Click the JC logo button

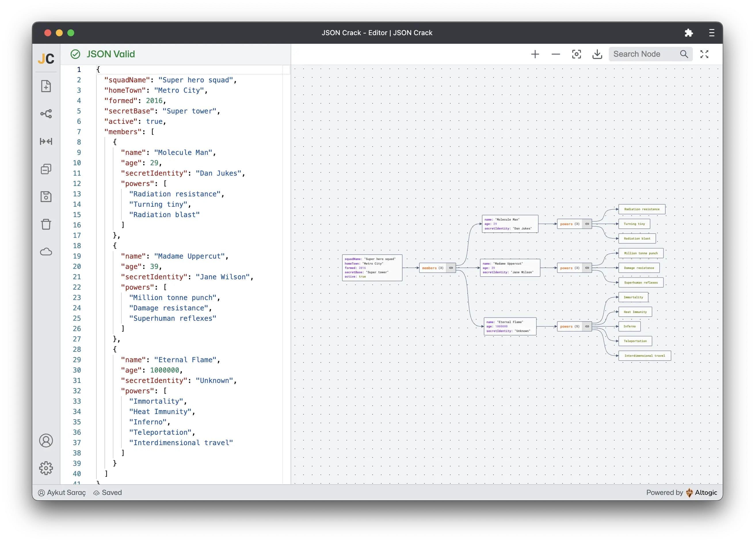tap(46, 59)
